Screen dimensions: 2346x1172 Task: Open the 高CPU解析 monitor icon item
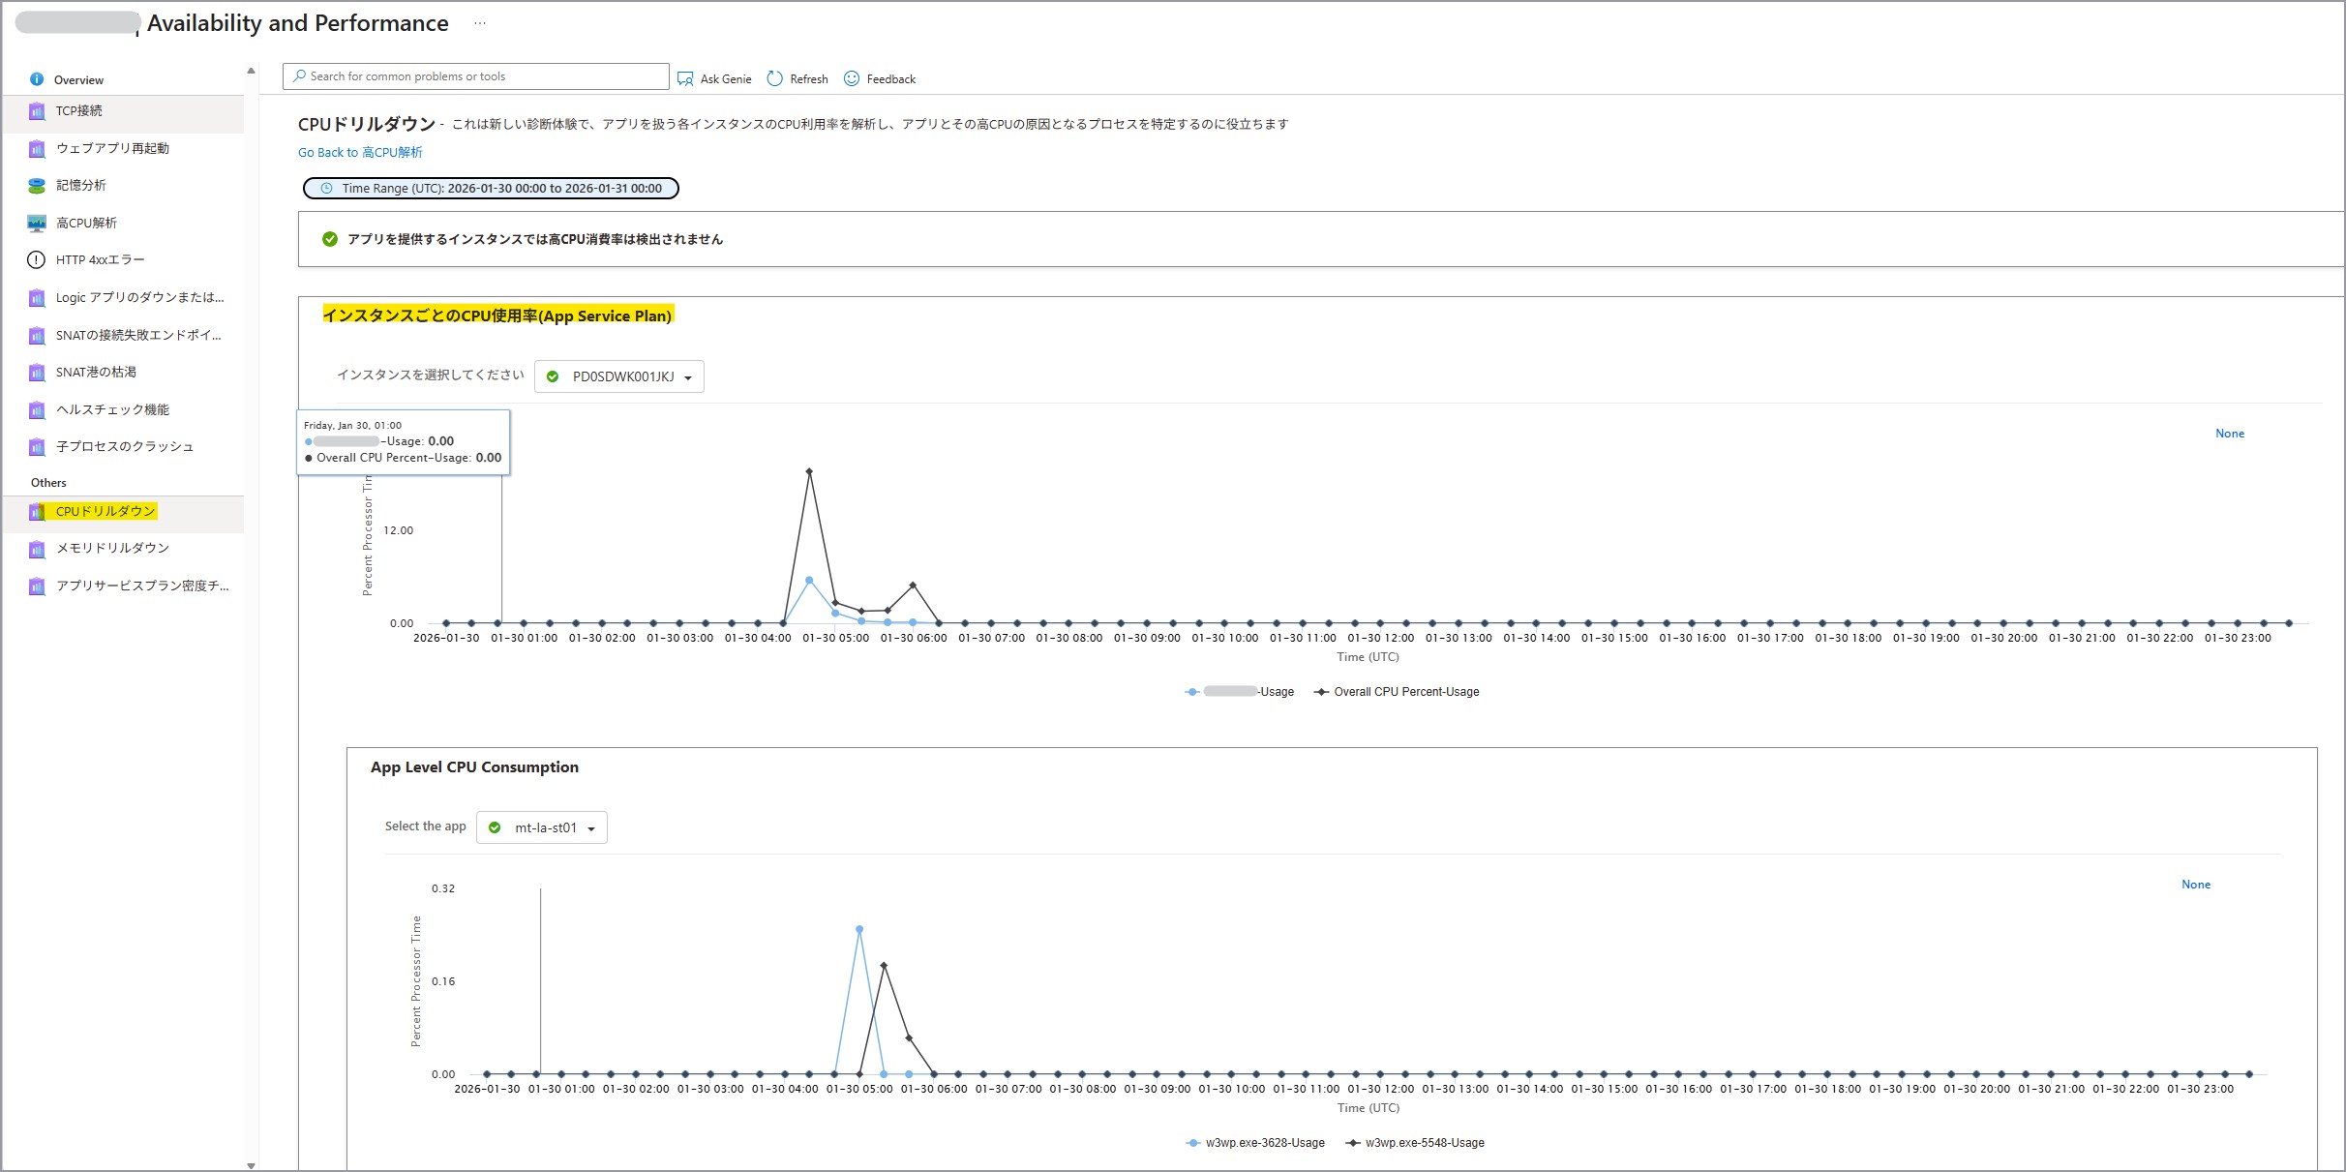click(x=37, y=223)
